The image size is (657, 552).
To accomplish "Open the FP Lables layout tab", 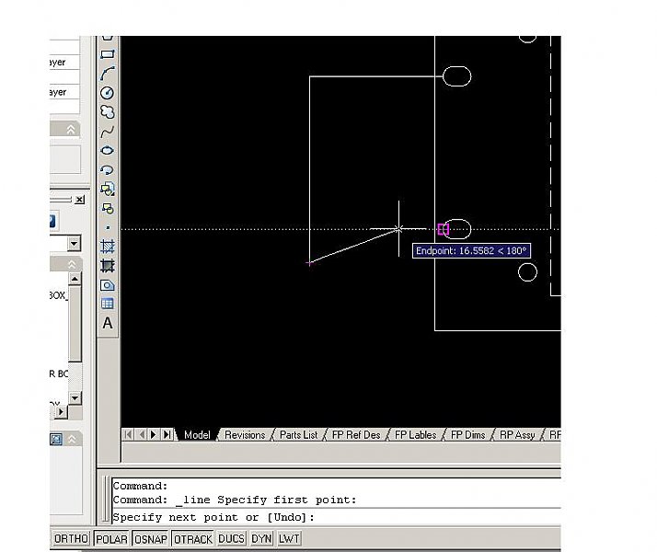I will (x=415, y=435).
